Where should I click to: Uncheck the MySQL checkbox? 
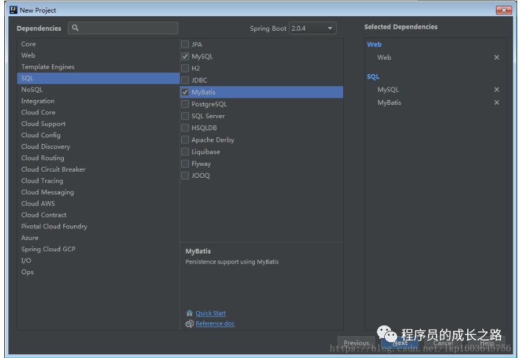click(x=185, y=56)
